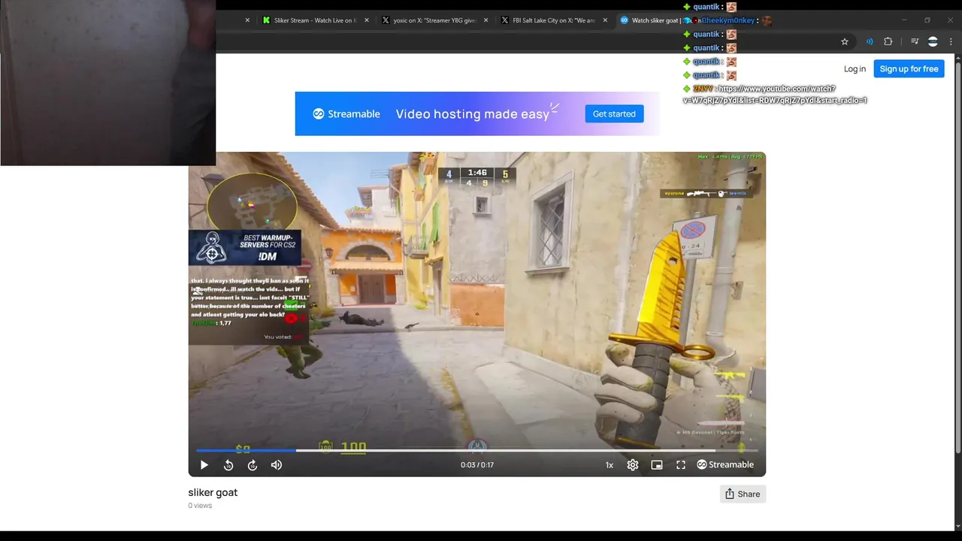Open browser extensions puzzle icon
This screenshot has height=541, width=962.
point(888,42)
